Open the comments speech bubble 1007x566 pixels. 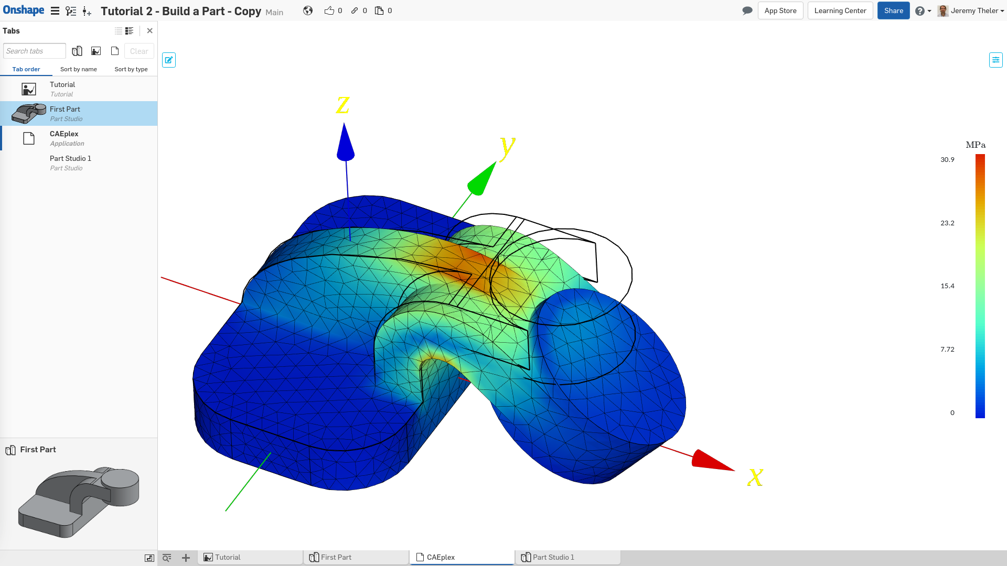747,10
